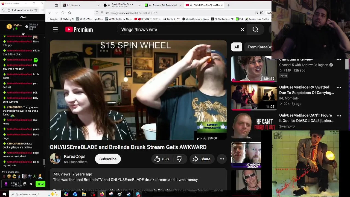Go to browser home page
350x197 pixels.
69,13
